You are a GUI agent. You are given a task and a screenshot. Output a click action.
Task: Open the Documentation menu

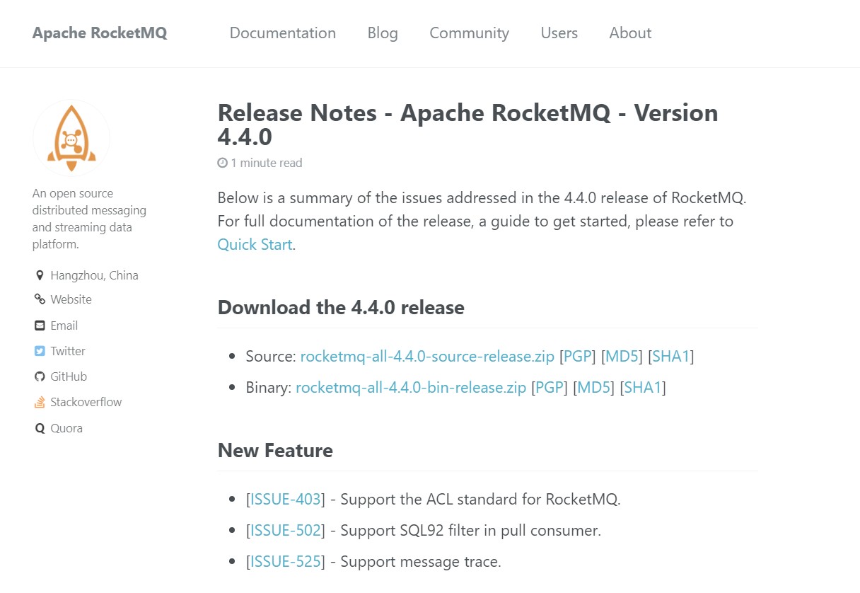(x=283, y=33)
